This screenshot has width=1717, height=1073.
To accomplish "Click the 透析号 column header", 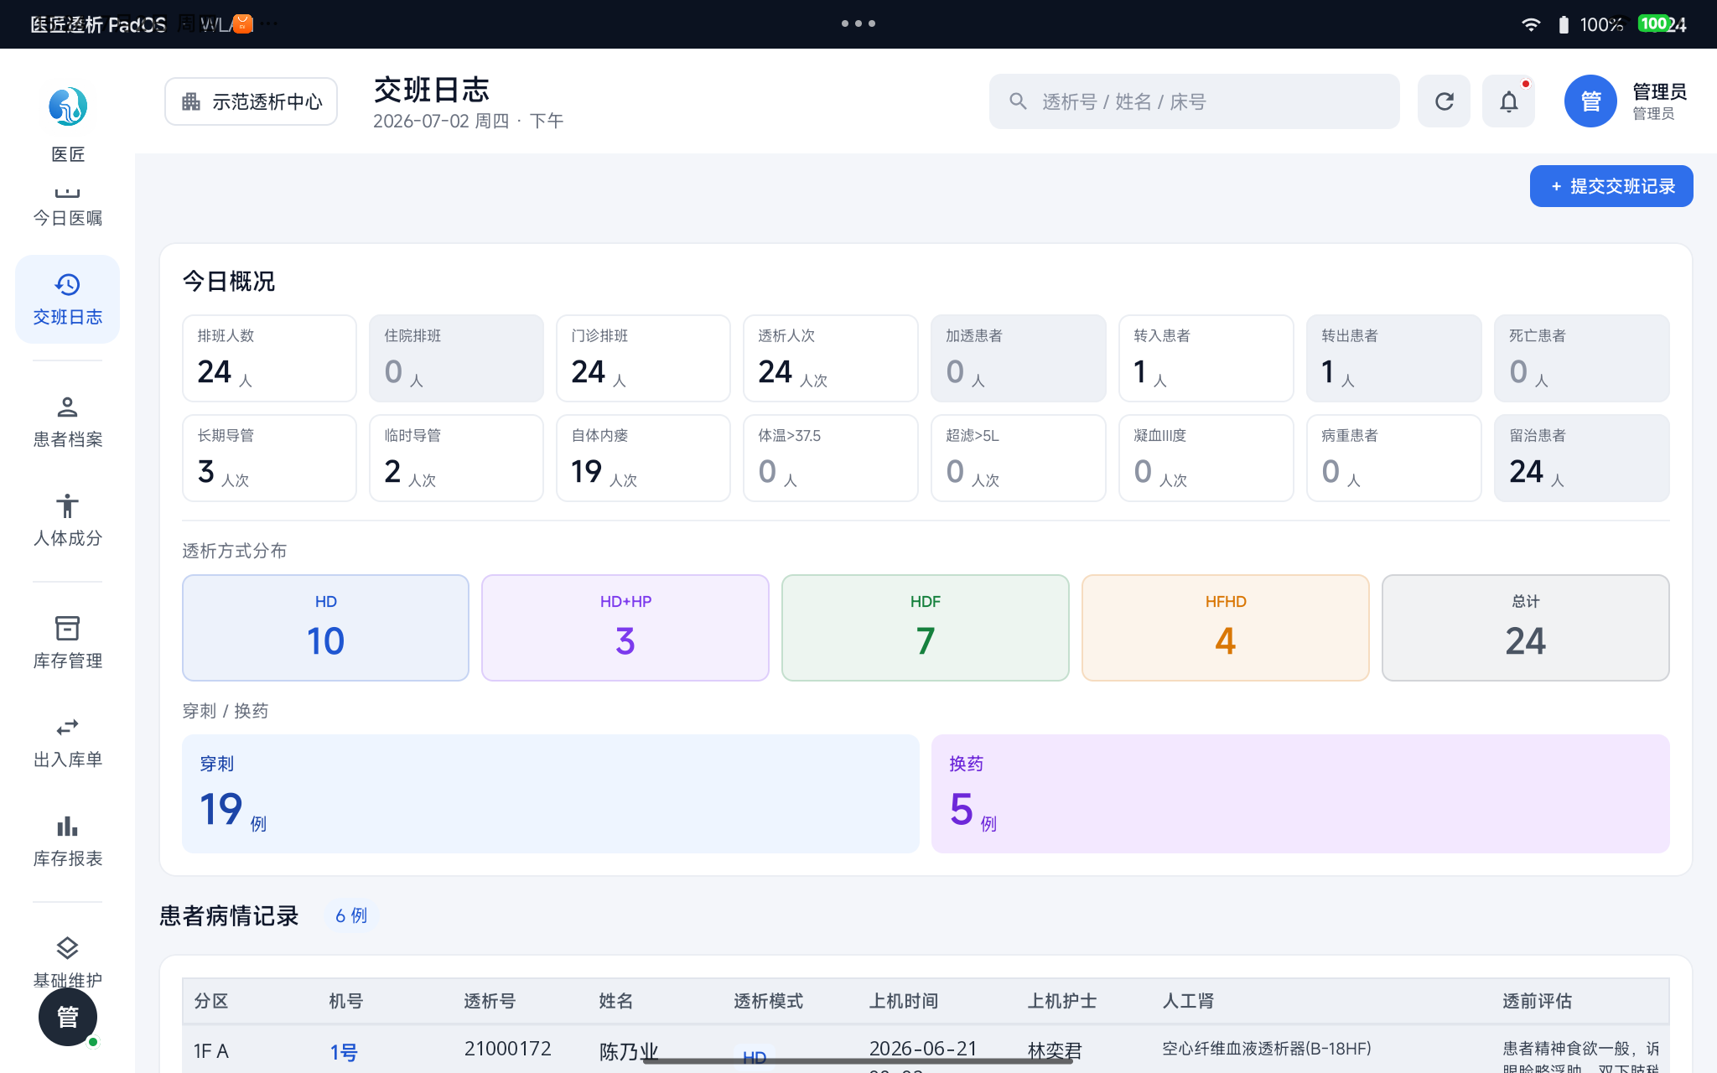I will click(x=490, y=1001).
